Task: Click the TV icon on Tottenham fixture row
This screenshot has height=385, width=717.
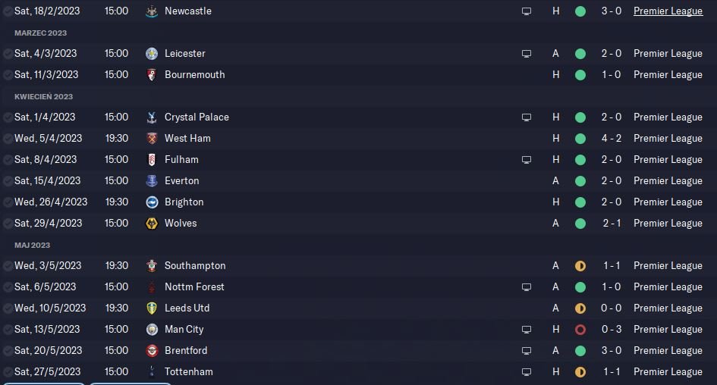Action: click(527, 372)
